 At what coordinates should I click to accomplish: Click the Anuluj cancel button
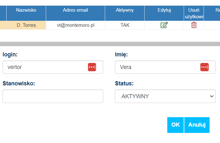pos(197,125)
